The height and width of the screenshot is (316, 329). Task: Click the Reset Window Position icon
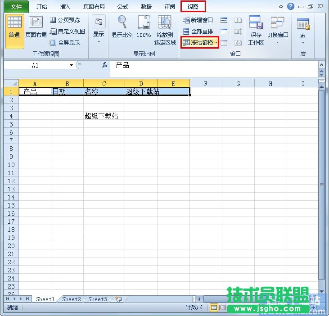pyautogui.click(x=238, y=43)
